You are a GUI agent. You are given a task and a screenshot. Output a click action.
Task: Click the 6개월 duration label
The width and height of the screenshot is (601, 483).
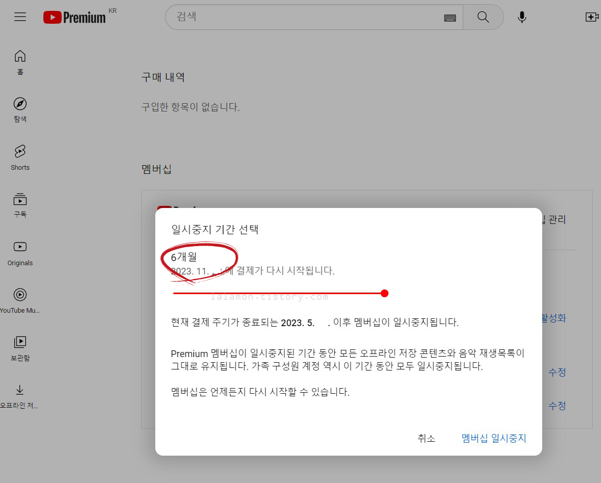coord(184,257)
